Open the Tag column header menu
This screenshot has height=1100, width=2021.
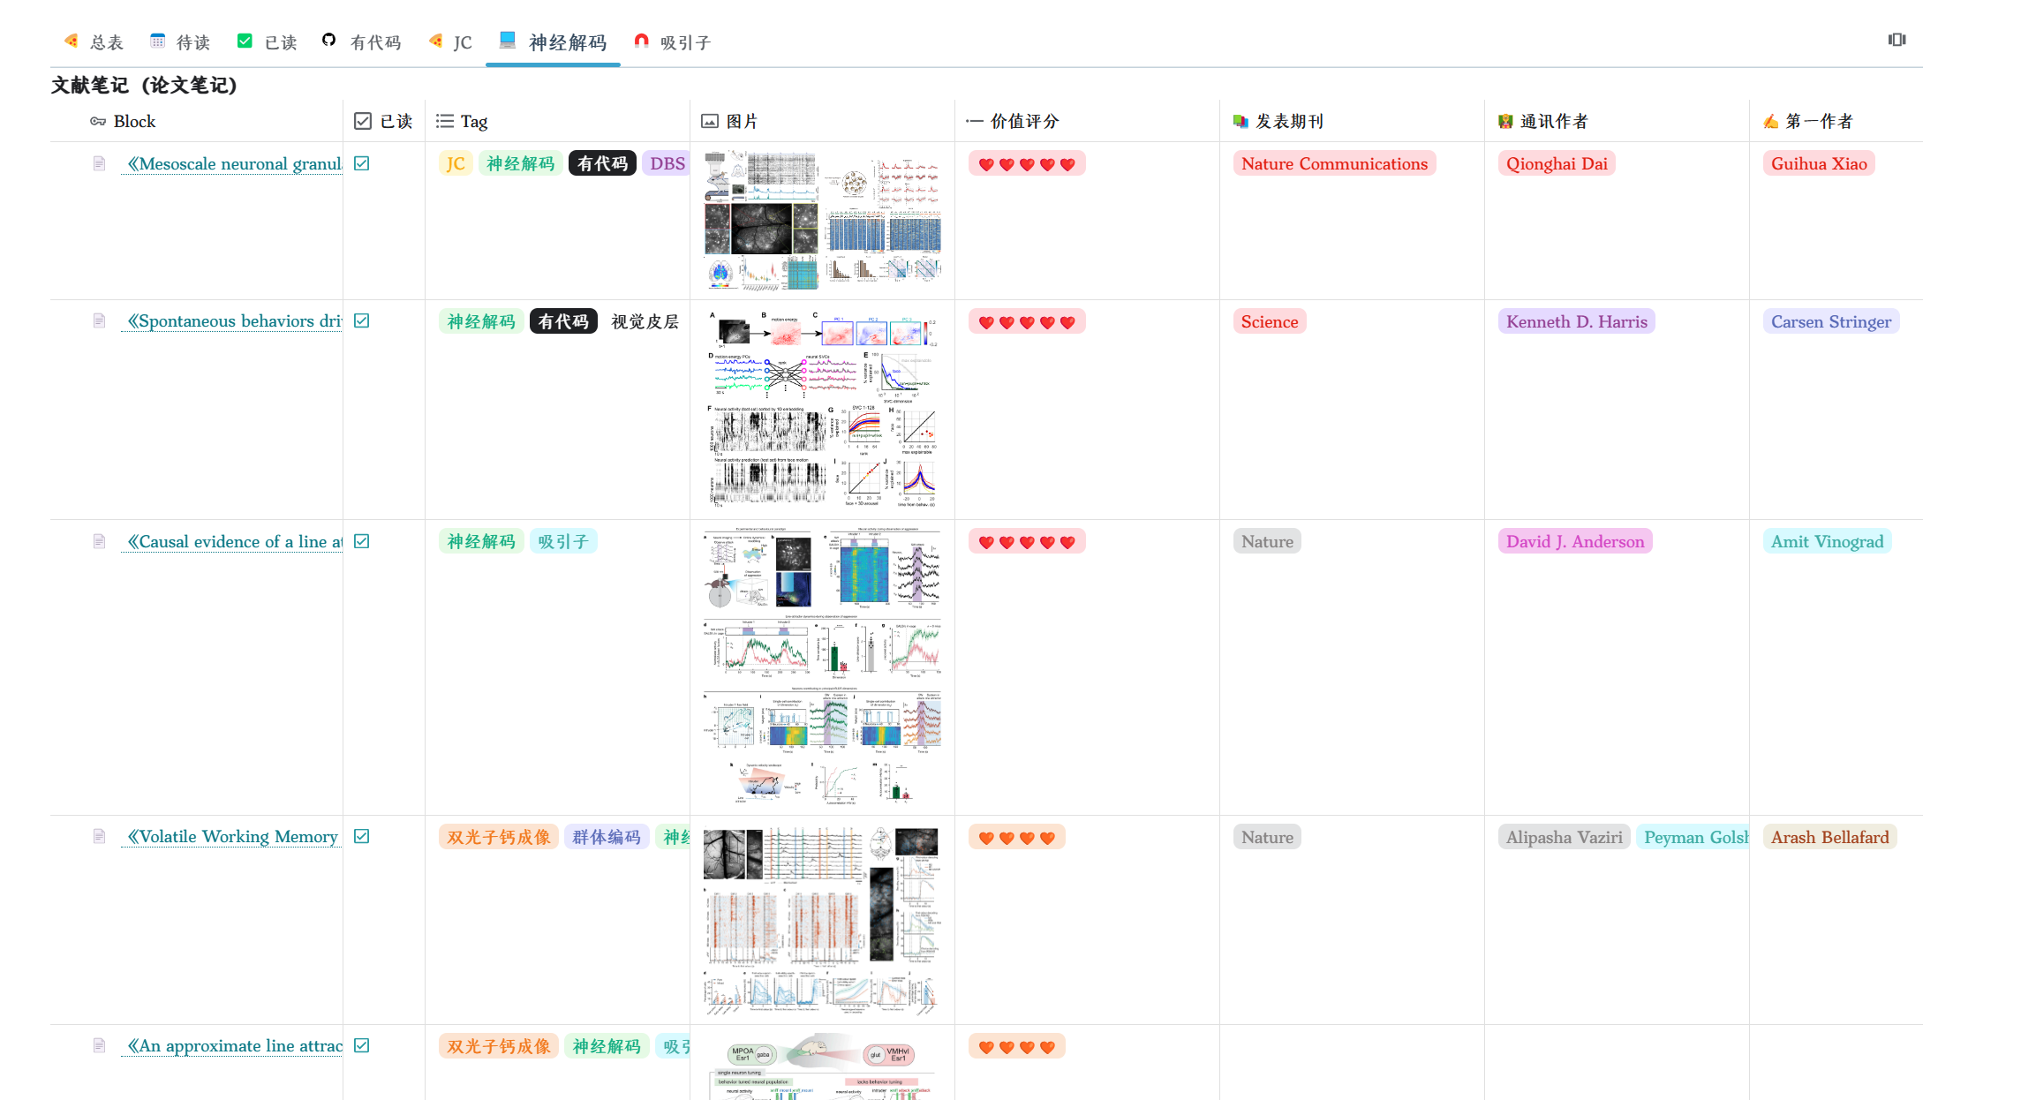click(x=473, y=121)
